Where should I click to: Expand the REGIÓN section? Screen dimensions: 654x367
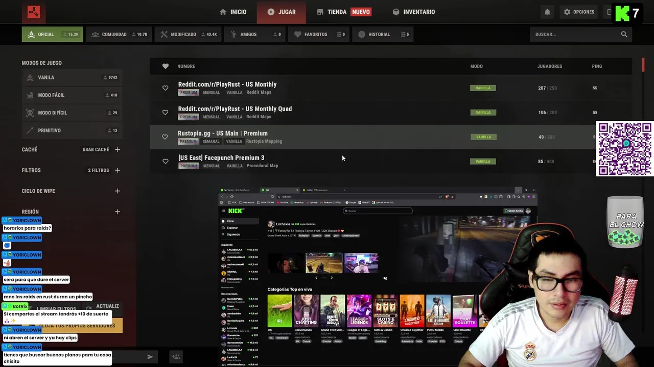pyautogui.click(x=118, y=212)
